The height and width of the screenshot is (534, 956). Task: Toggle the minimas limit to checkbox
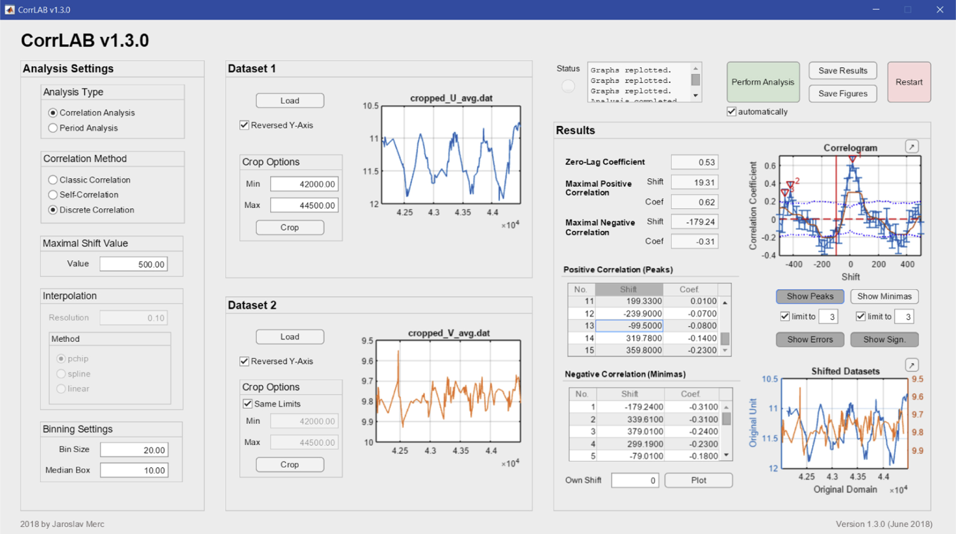click(861, 317)
